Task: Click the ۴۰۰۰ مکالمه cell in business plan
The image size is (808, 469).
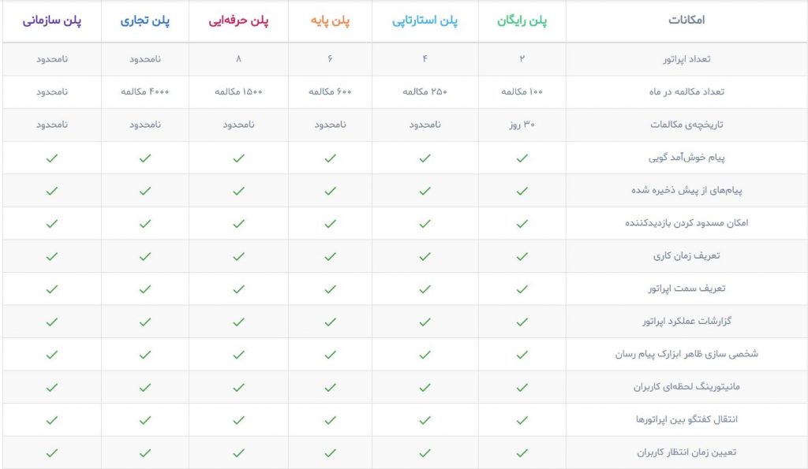Action: click(145, 91)
